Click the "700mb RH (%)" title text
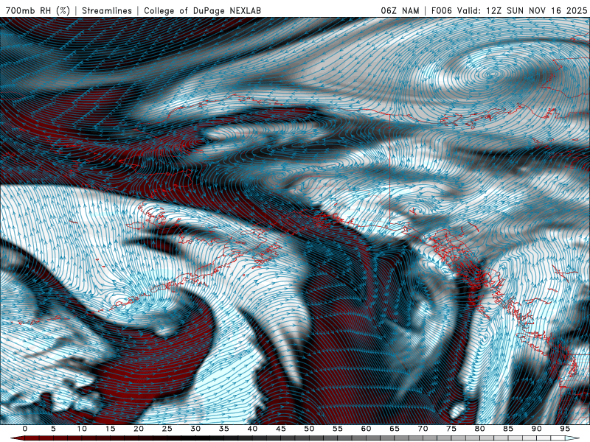590x442 pixels. 38,10
